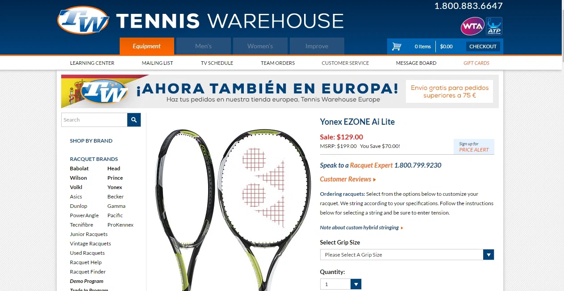564x291 pixels.
Task: Sign up for Price Alert
Action: (x=474, y=147)
